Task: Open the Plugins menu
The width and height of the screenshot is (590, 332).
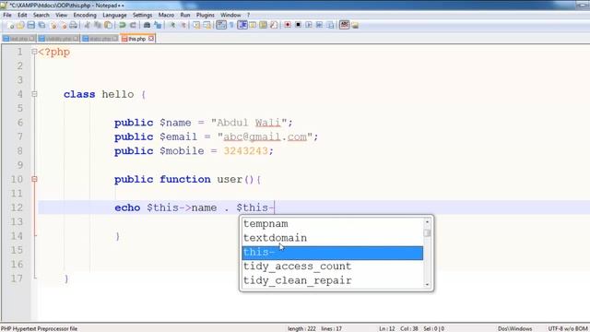Action: (x=205, y=15)
